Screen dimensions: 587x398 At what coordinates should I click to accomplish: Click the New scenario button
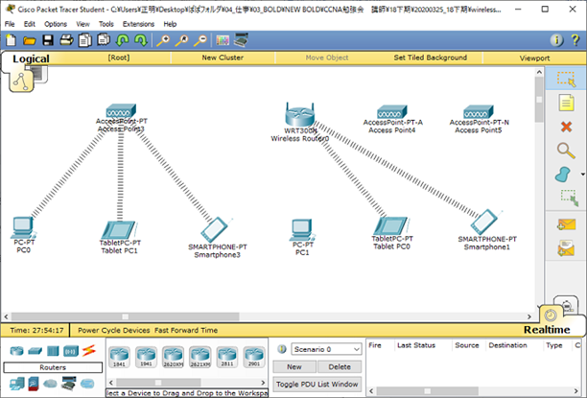click(294, 367)
